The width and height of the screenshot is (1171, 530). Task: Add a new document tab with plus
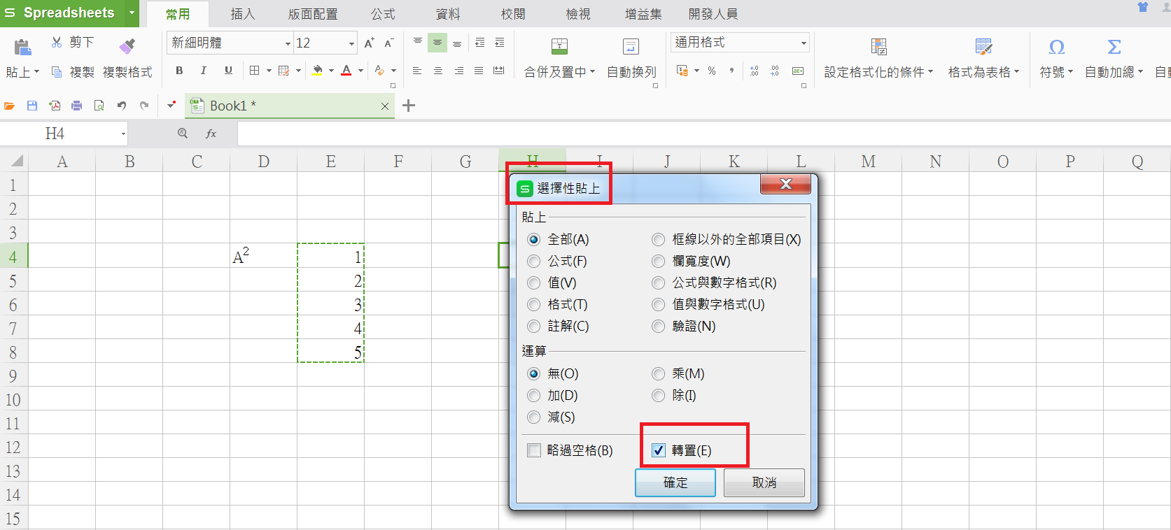click(x=409, y=106)
